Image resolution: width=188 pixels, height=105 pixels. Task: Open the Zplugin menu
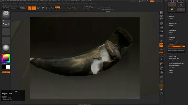coord(91,3)
